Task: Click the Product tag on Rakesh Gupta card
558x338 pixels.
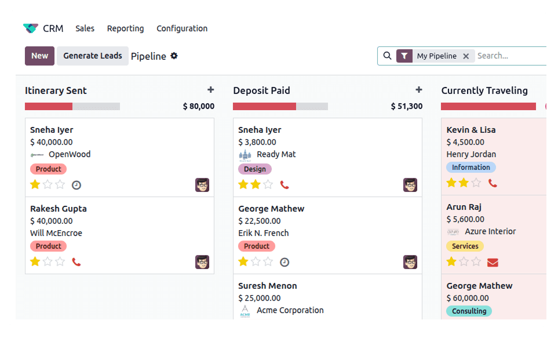Action: 49,246
